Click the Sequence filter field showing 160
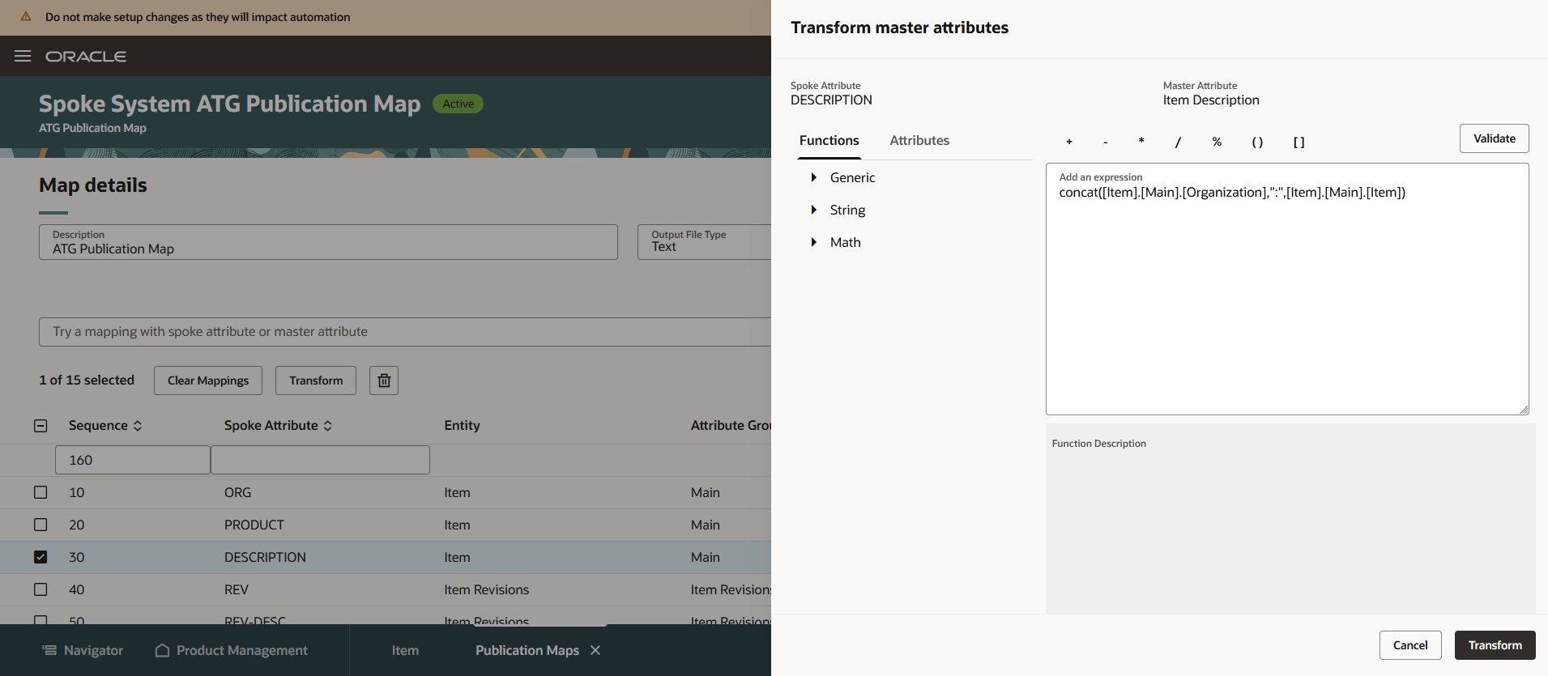This screenshot has height=676, width=1548. coord(133,460)
